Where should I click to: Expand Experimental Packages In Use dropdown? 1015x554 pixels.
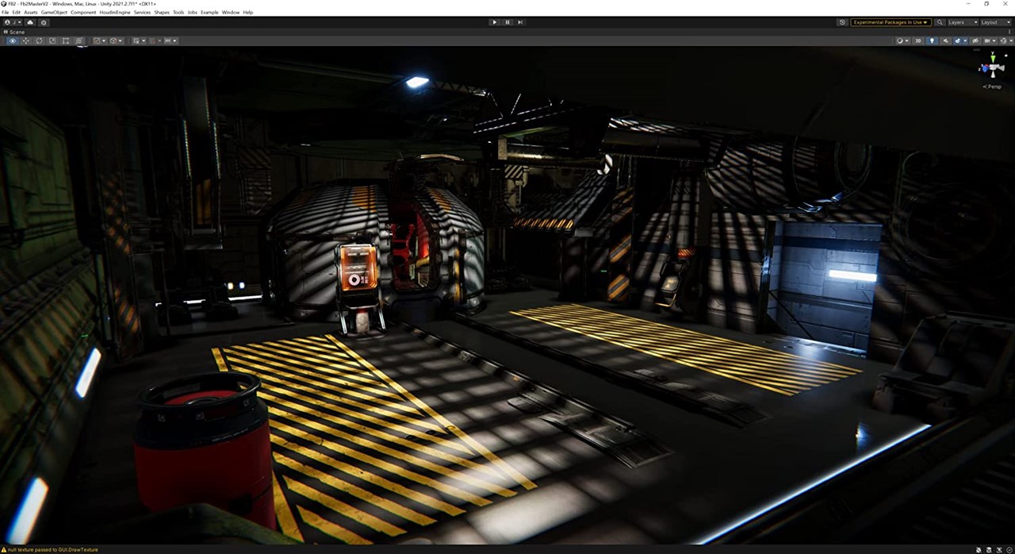[891, 22]
